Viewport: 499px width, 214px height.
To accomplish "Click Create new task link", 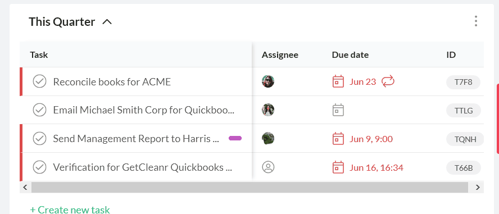I will [70, 210].
